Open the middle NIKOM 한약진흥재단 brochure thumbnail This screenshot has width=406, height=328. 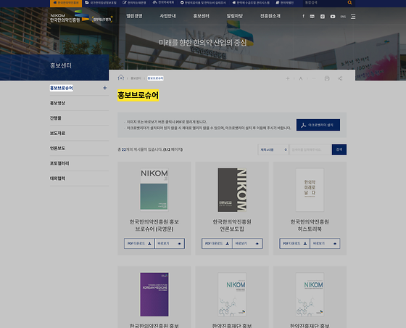point(232,295)
